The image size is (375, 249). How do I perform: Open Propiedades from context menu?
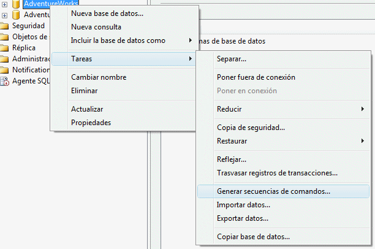pyautogui.click(x=124, y=123)
